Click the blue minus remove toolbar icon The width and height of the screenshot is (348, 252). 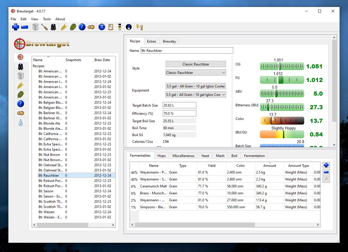25,27
